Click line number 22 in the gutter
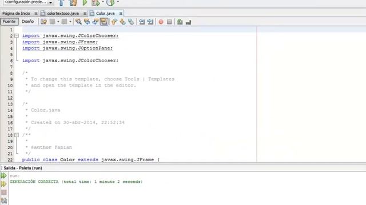The image size is (366, 205). point(10,160)
